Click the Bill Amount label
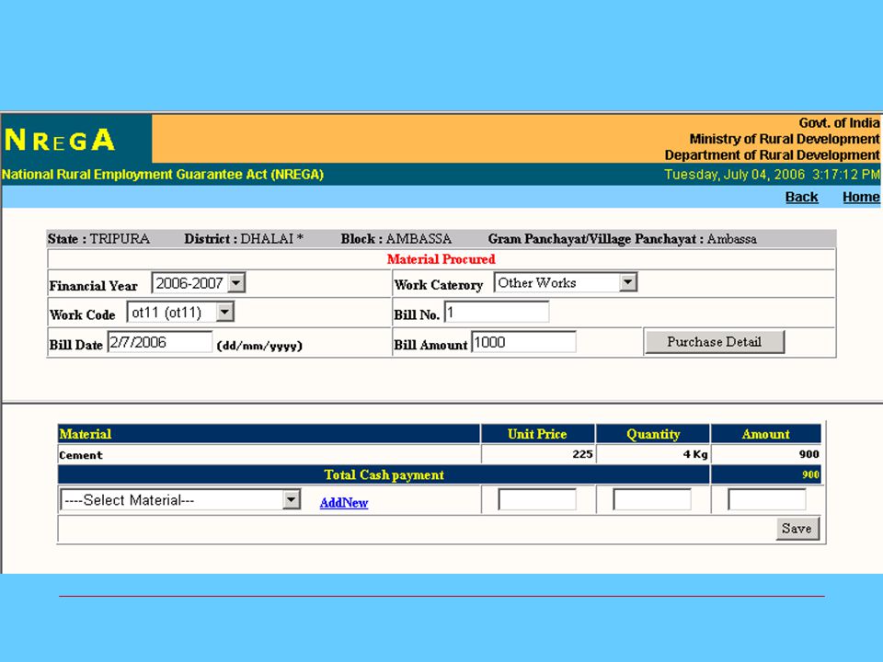The height and width of the screenshot is (662, 883). coord(430,345)
